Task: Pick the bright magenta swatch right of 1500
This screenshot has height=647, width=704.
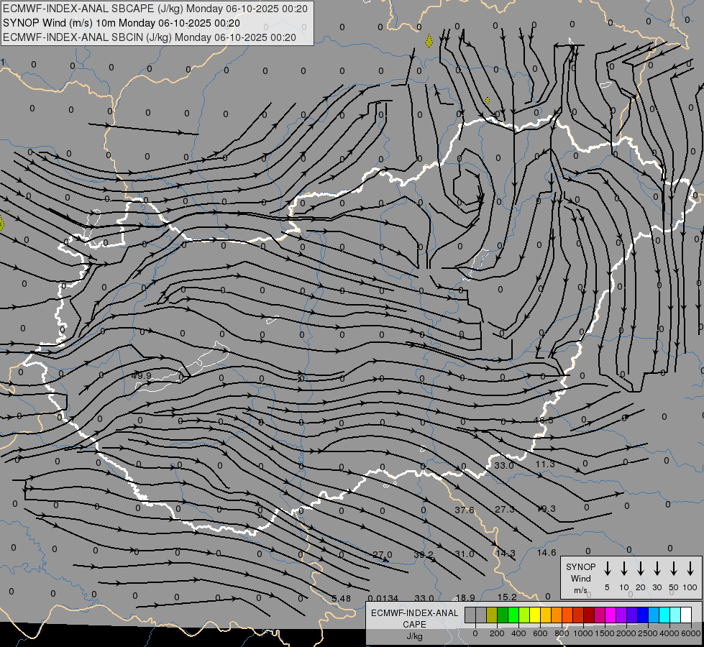Action: point(611,615)
